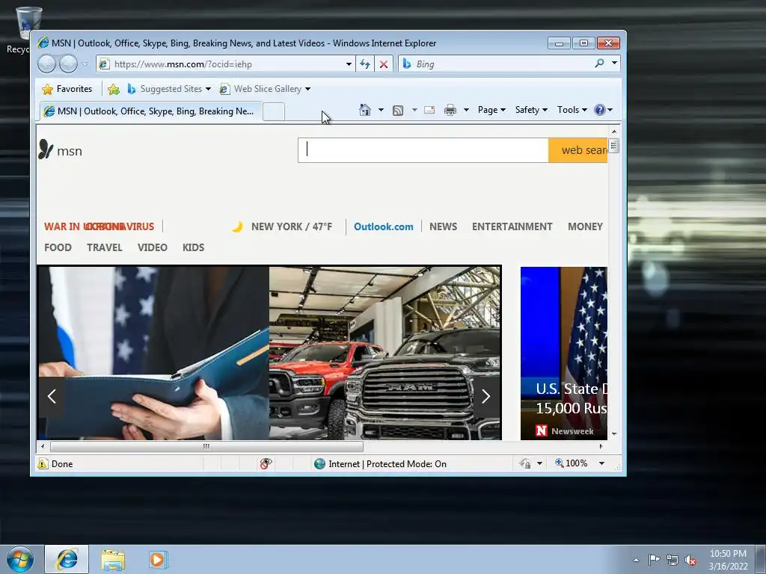This screenshot has width=766, height=574.
Task: Click the horizontal scrollbar right arrow
Action: point(601,446)
